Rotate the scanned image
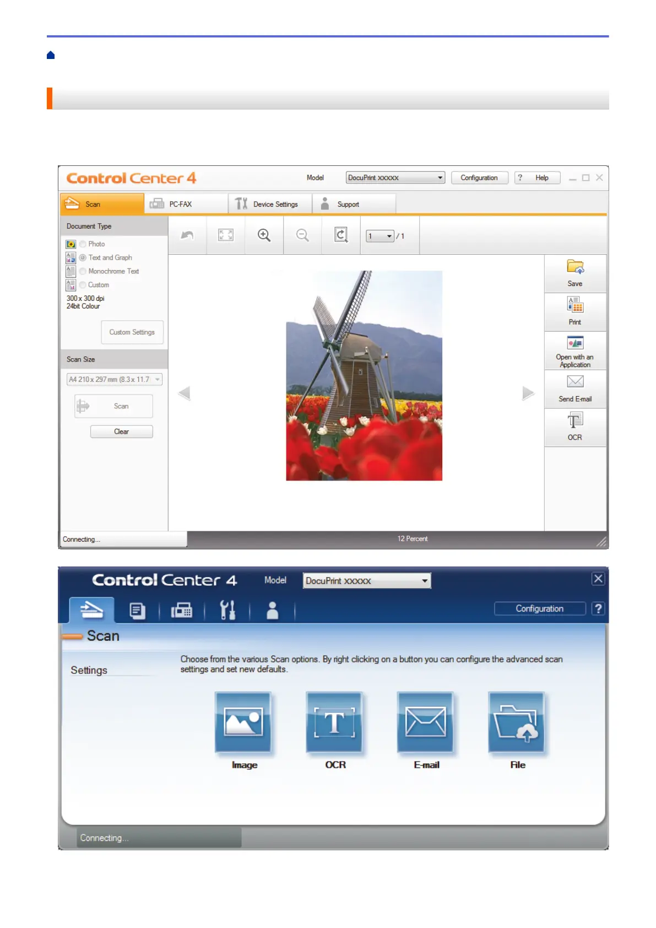Image resolution: width=656 pixels, height=928 pixels. (341, 235)
